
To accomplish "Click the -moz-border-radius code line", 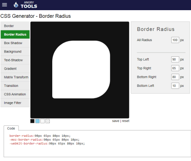I will (x=45, y=140).
